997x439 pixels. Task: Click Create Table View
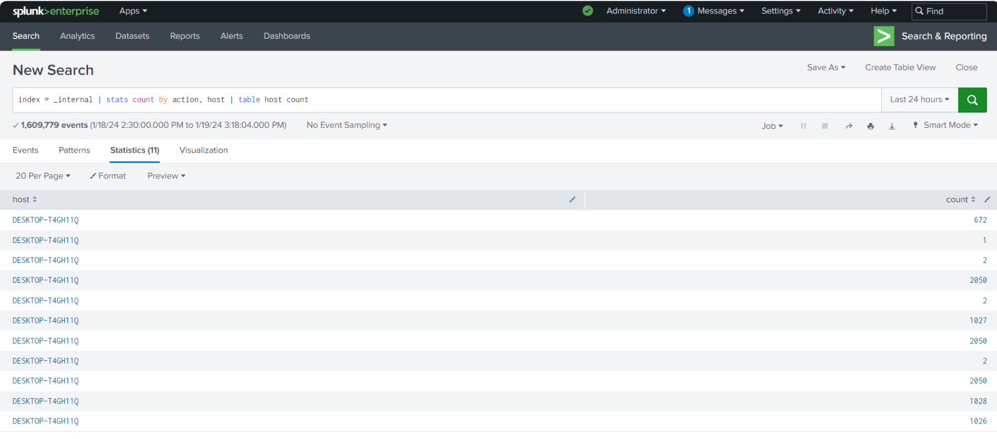click(x=901, y=68)
